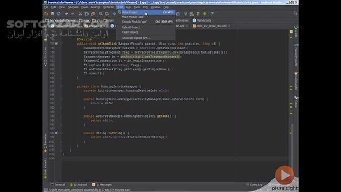The width and height of the screenshot is (341, 192).
Task: Open the Favorites side panel
Action: 45,142
